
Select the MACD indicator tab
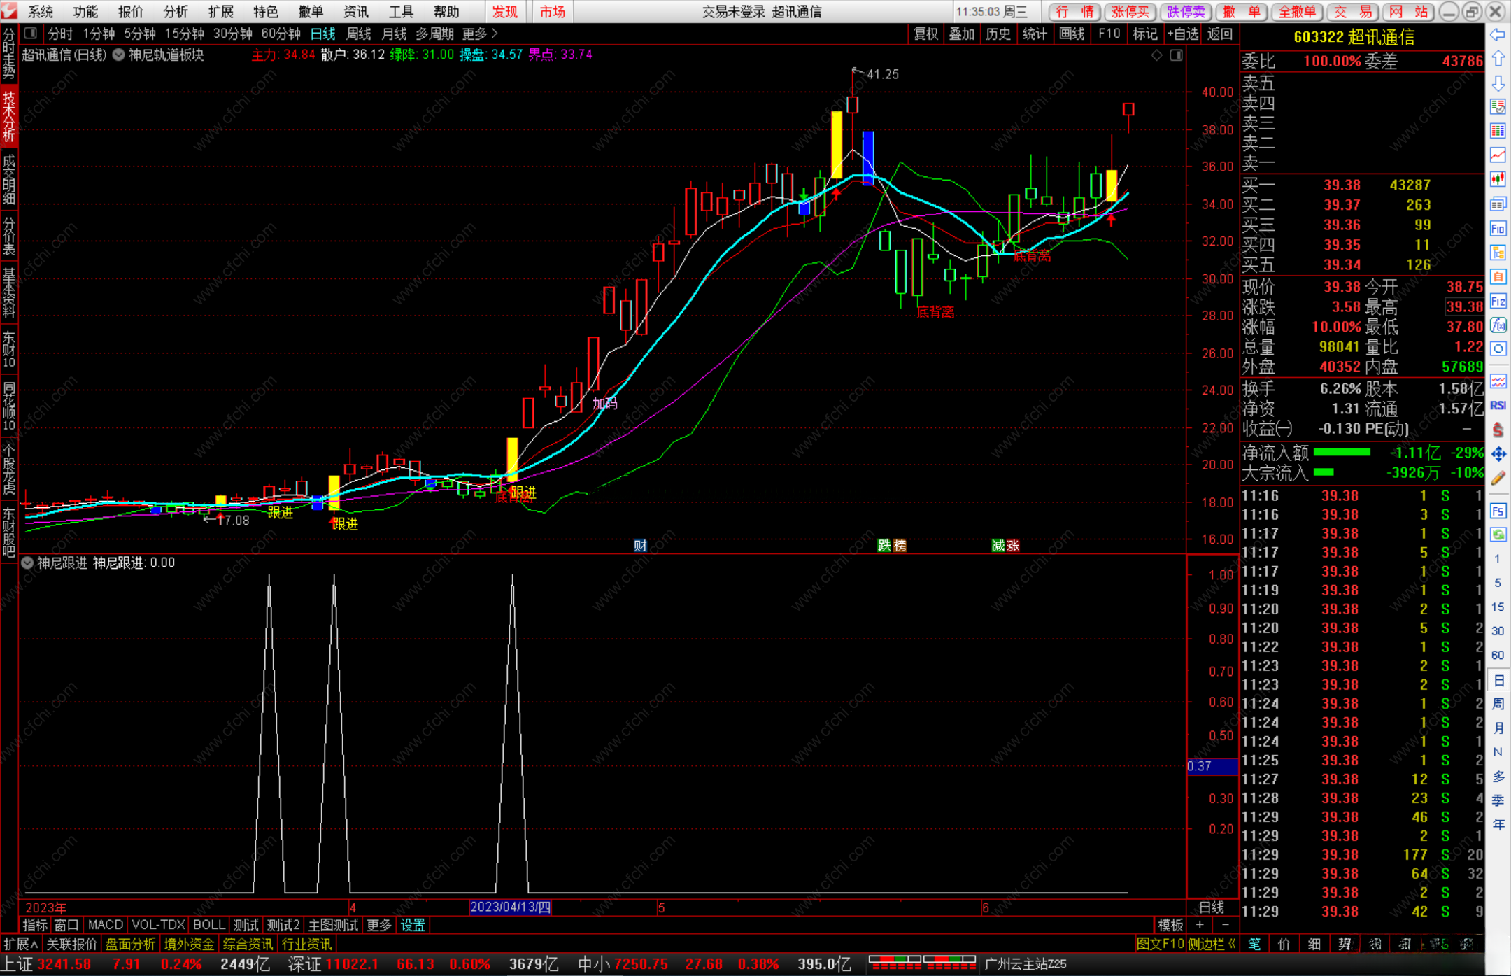pyautogui.click(x=105, y=925)
